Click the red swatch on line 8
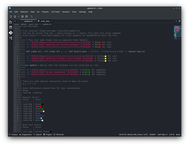The width and height of the screenshot is (189, 146). pyautogui.click(x=100, y=42)
